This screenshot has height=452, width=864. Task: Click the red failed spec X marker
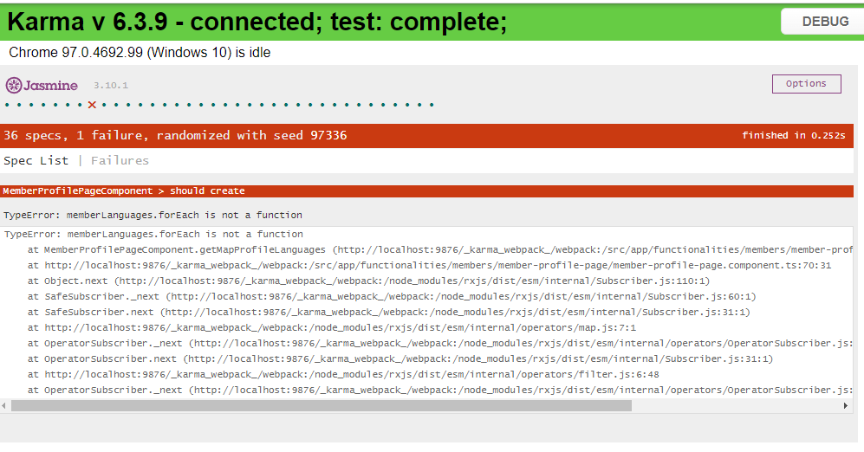pyautogui.click(x=92, y=106)
